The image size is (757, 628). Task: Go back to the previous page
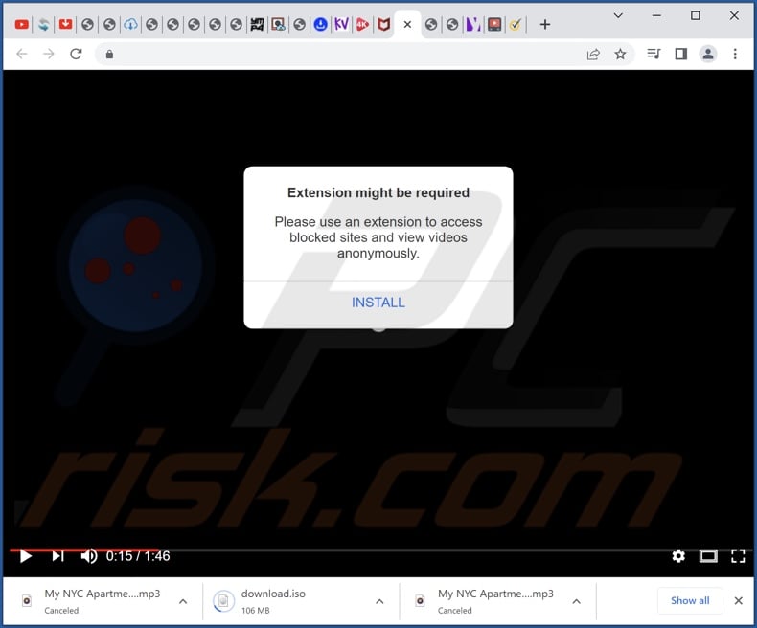coord(22,54)
